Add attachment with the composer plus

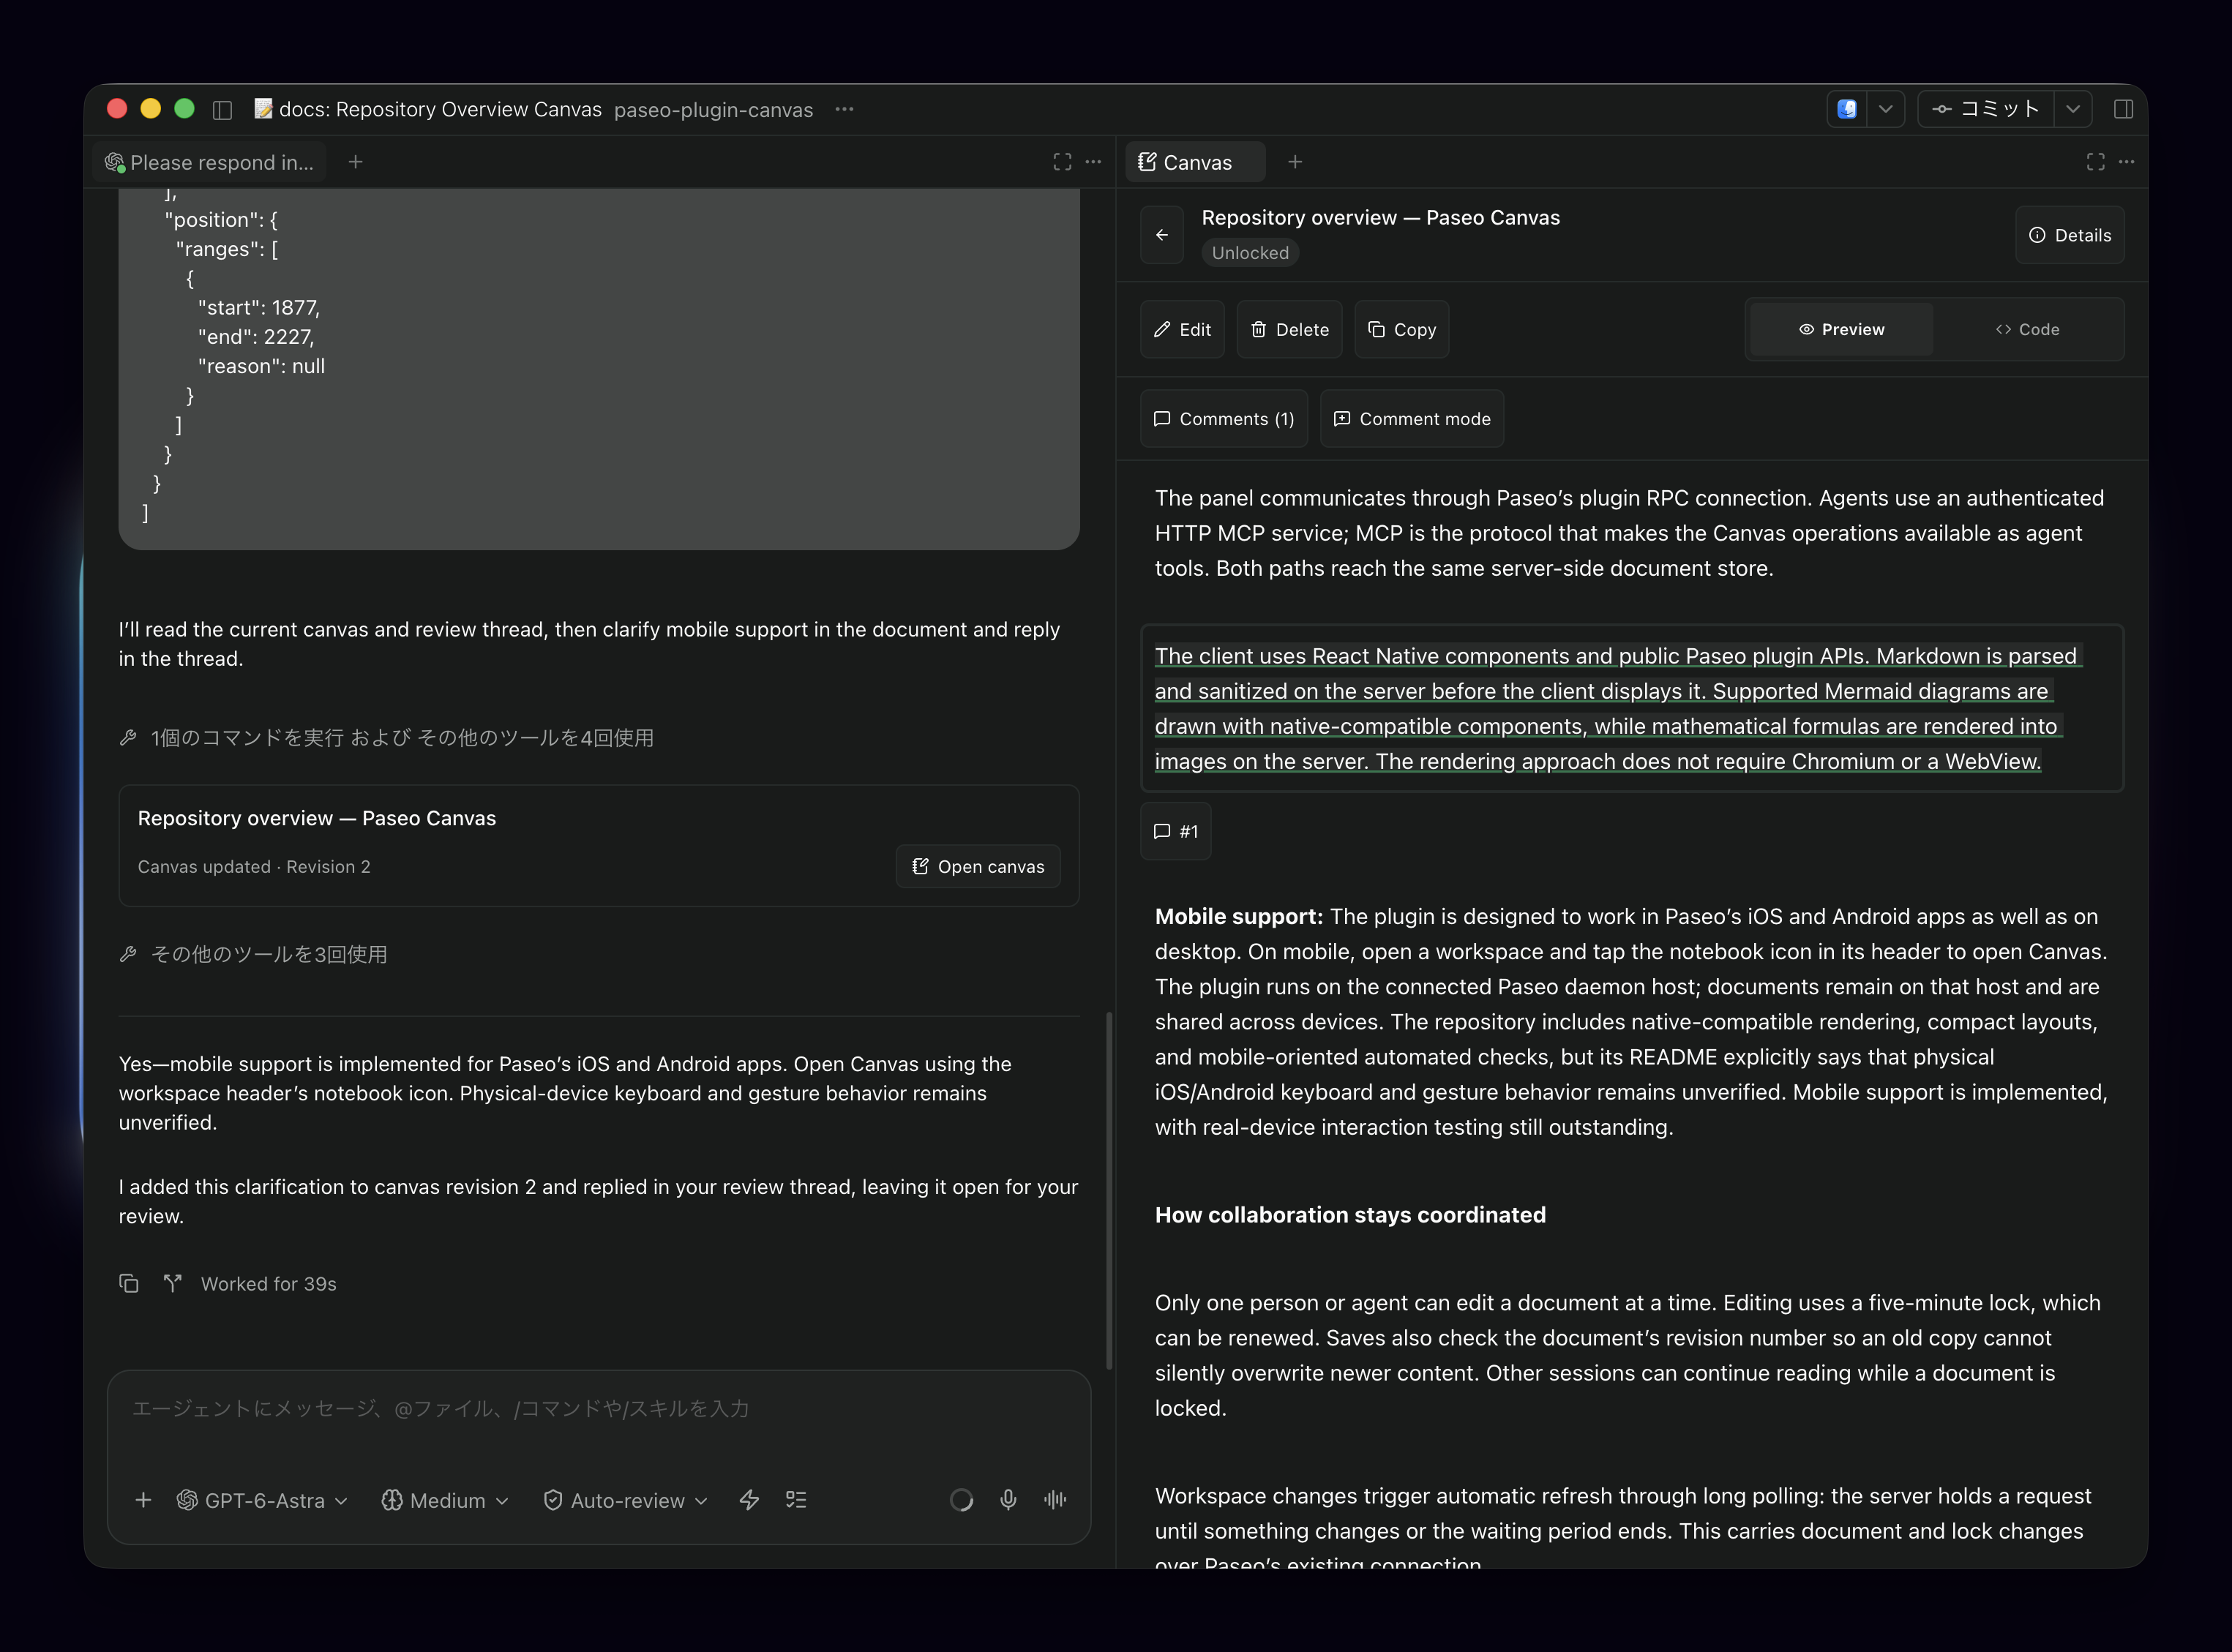coord(143,1500)
